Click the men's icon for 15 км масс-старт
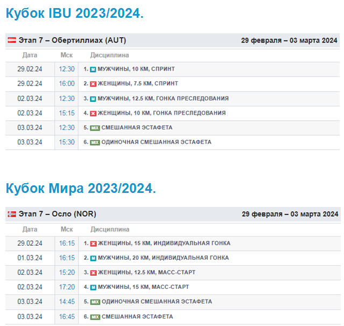 pos(94,287)
